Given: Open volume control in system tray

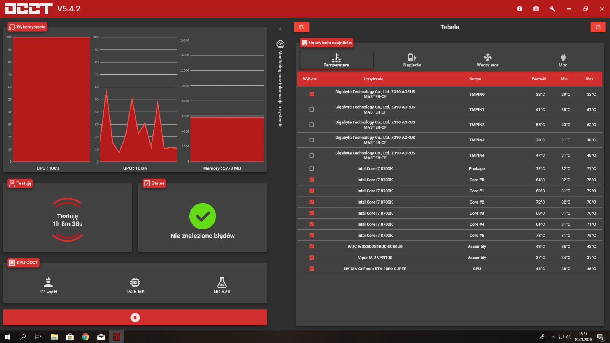Looking at the screenshot, I should [x=569, y=337].
